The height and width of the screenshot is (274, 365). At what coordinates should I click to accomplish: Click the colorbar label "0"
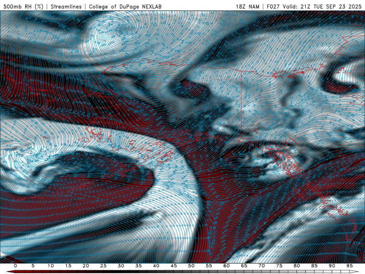tap(16, 266)
